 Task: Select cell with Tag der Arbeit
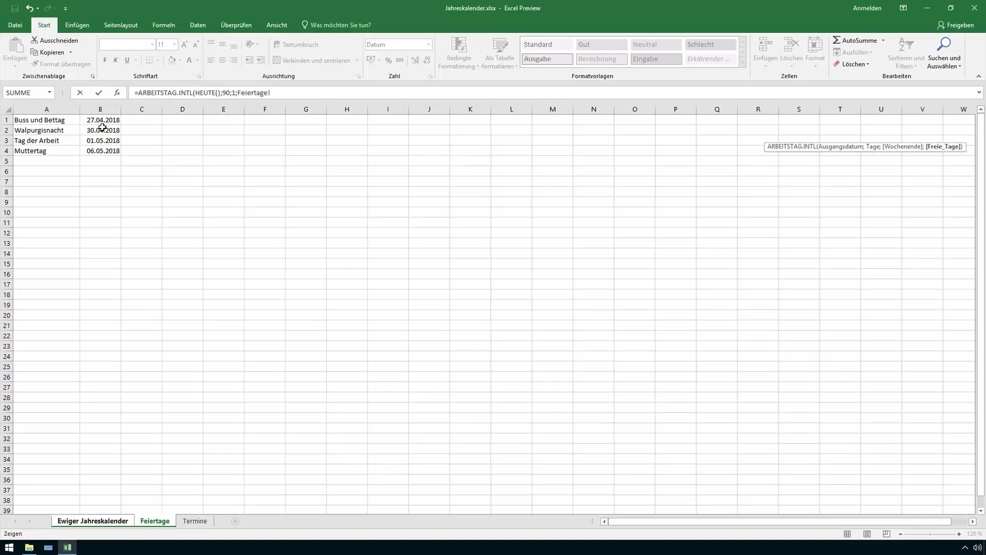(x=46, y=140)
